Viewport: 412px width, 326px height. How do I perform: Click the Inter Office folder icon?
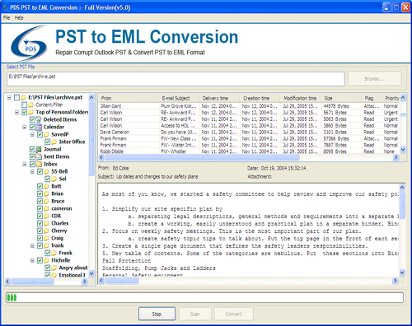(x=54, y=142)
